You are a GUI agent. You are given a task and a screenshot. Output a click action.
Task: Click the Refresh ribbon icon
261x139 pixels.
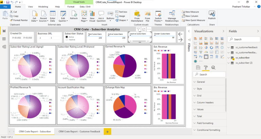(74, 15)
